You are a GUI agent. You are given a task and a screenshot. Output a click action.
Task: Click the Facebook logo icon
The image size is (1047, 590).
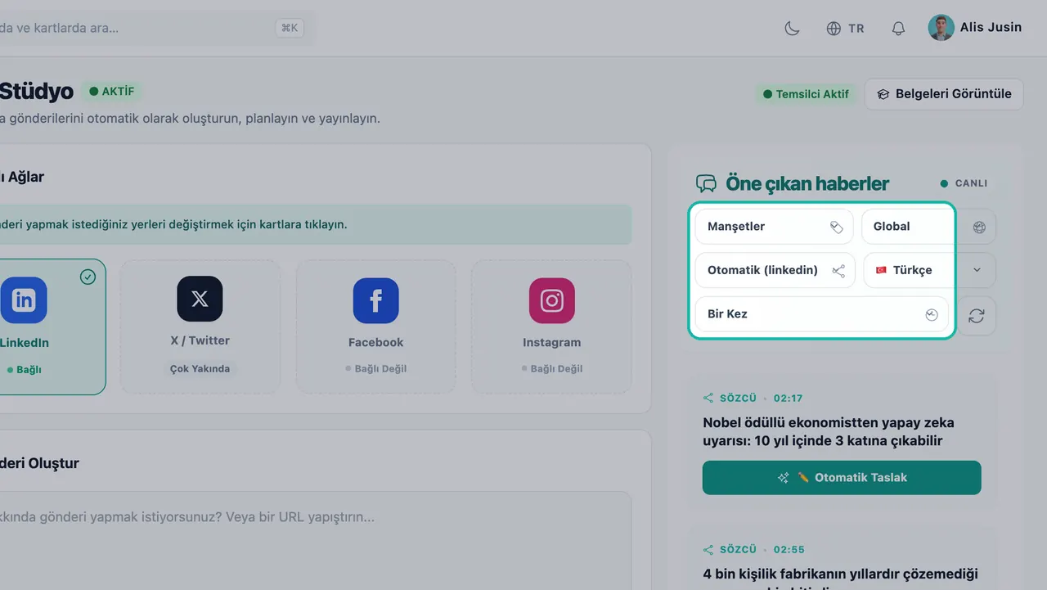pos(375,300)
